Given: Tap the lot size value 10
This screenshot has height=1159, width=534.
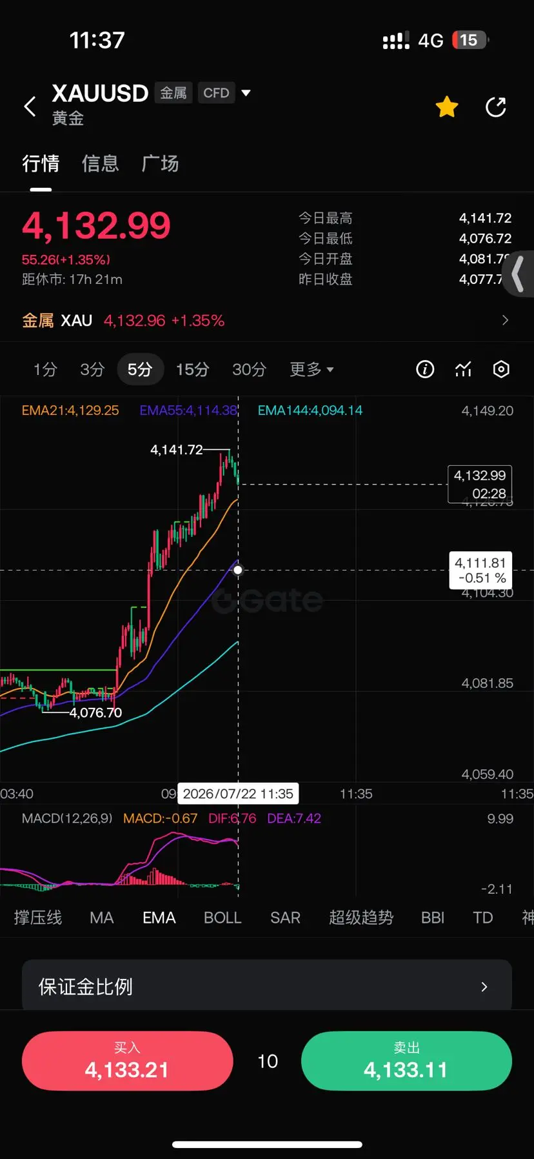Looking at the screenshot, I should (x=268, y=1061).
